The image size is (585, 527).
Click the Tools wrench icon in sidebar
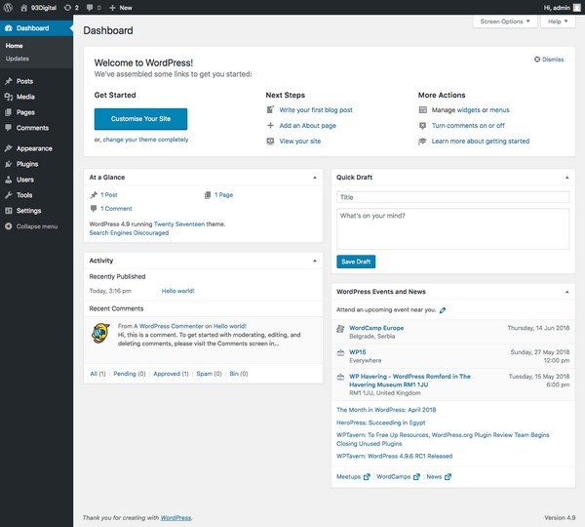[x=8, y=195]
